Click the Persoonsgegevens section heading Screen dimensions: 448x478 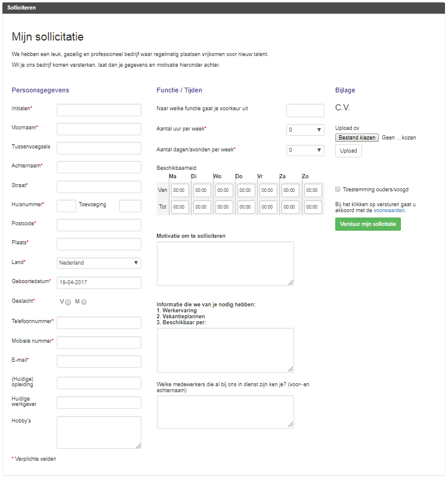point(41,90)
